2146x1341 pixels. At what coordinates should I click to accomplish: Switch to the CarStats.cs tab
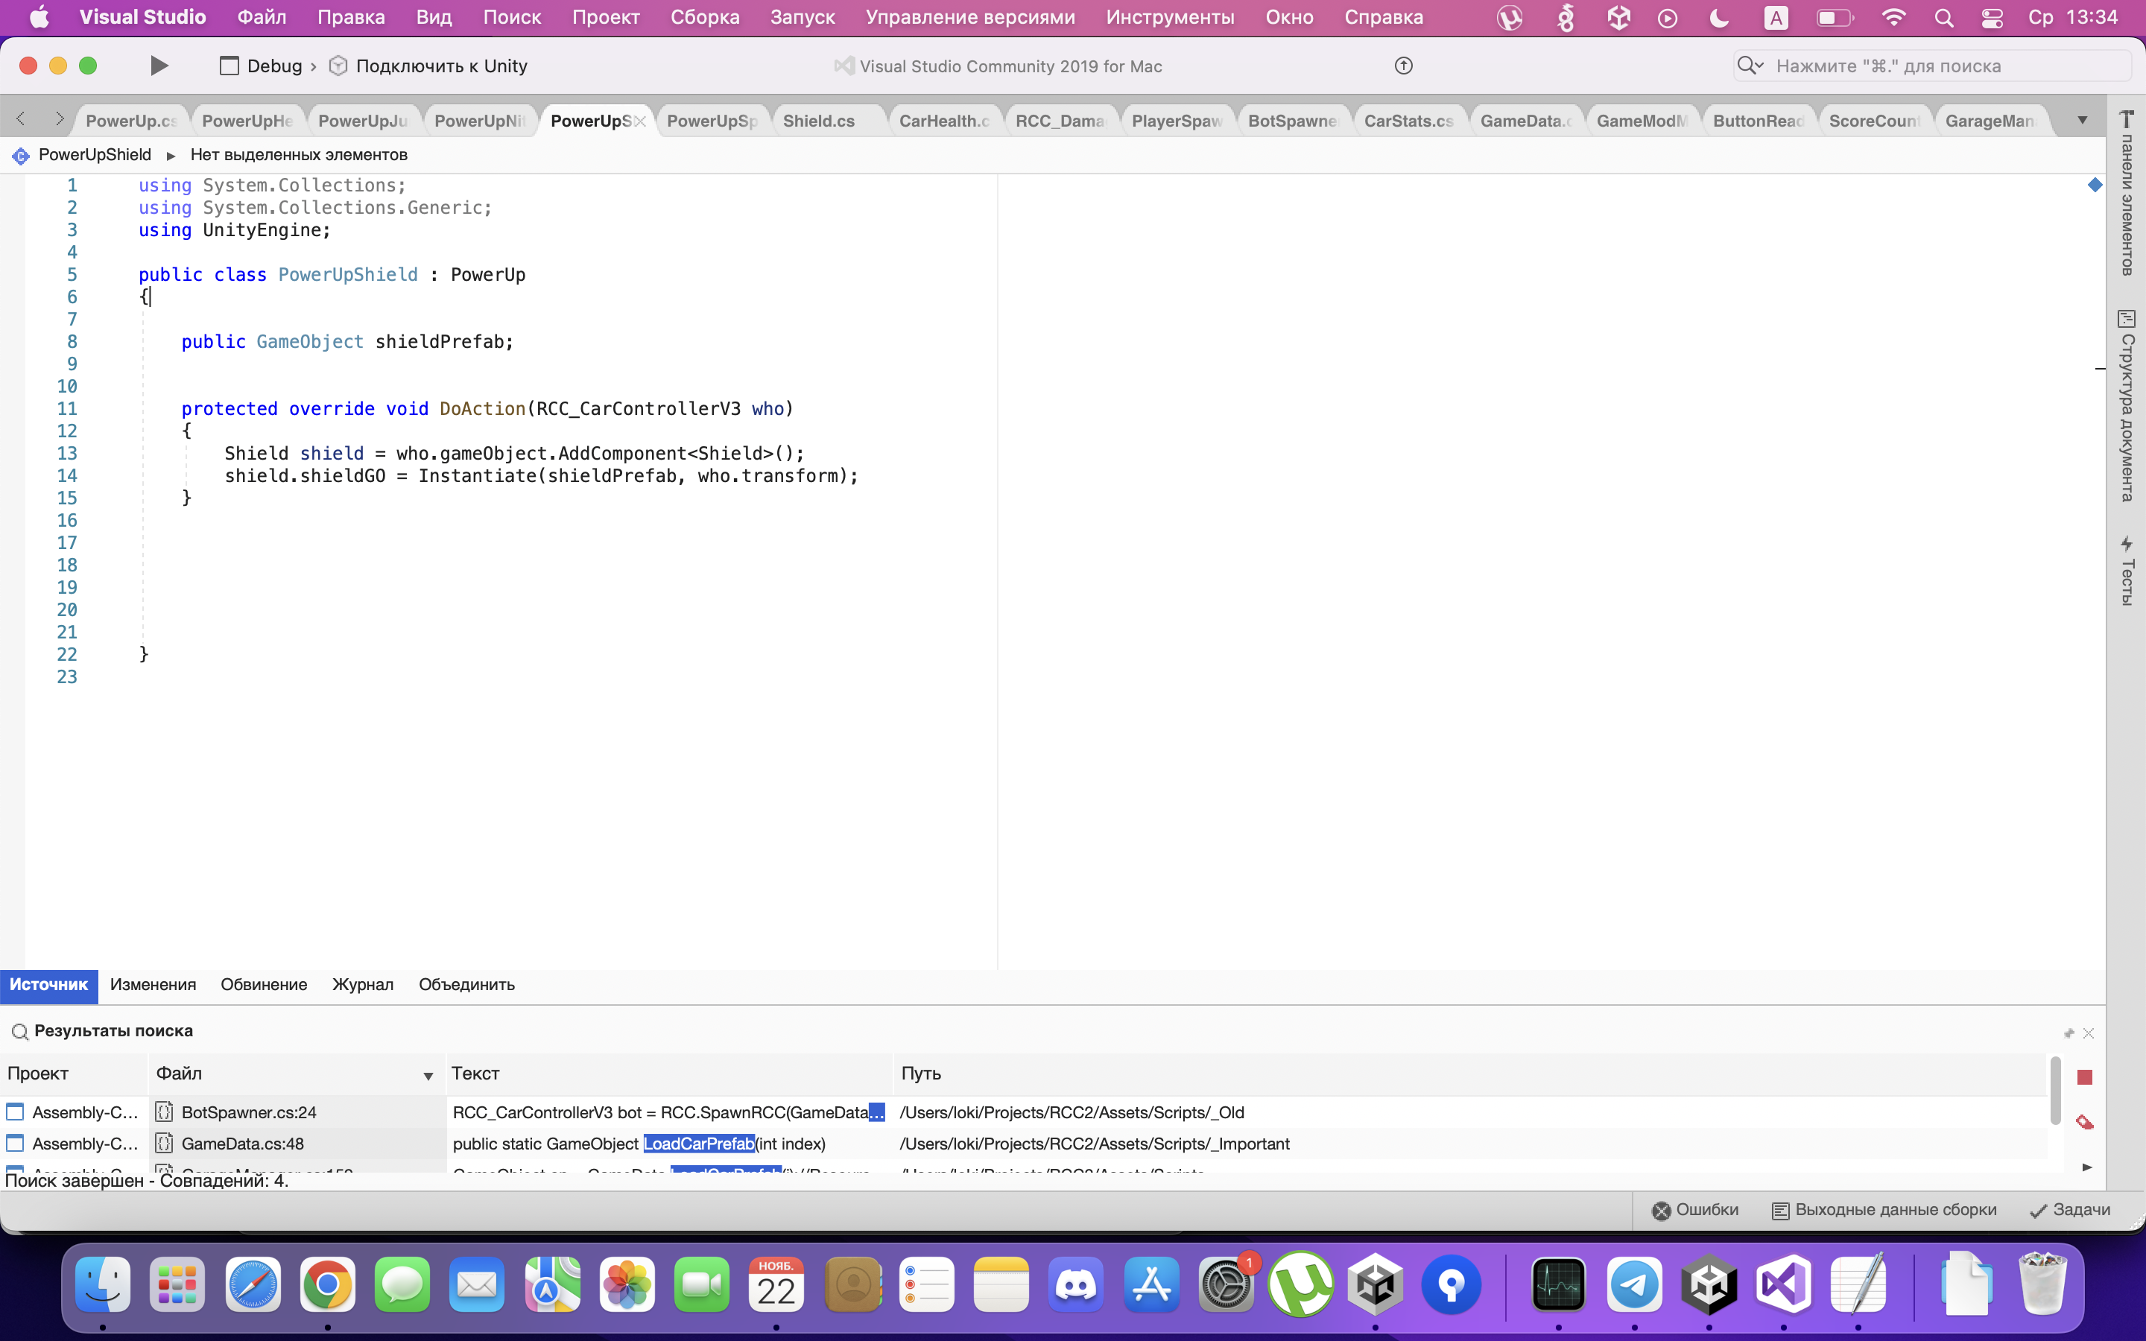click(1408, 121)
